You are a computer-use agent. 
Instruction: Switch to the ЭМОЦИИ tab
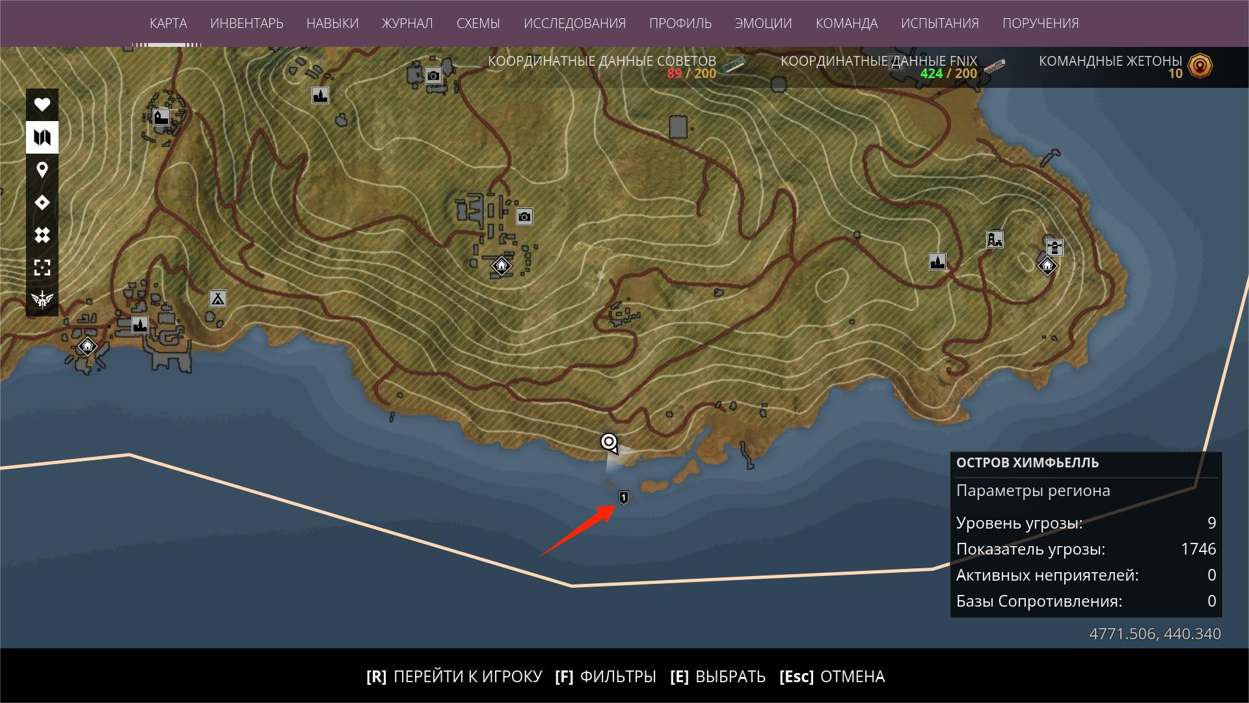(764, 23)
